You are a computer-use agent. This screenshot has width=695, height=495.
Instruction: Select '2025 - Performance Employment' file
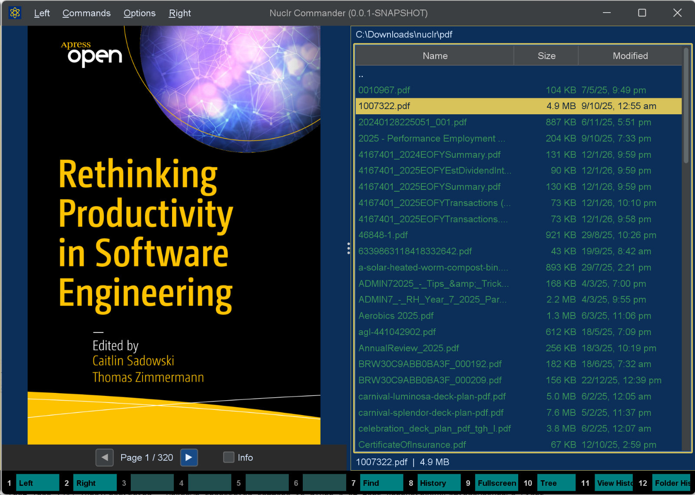[519, 138]
